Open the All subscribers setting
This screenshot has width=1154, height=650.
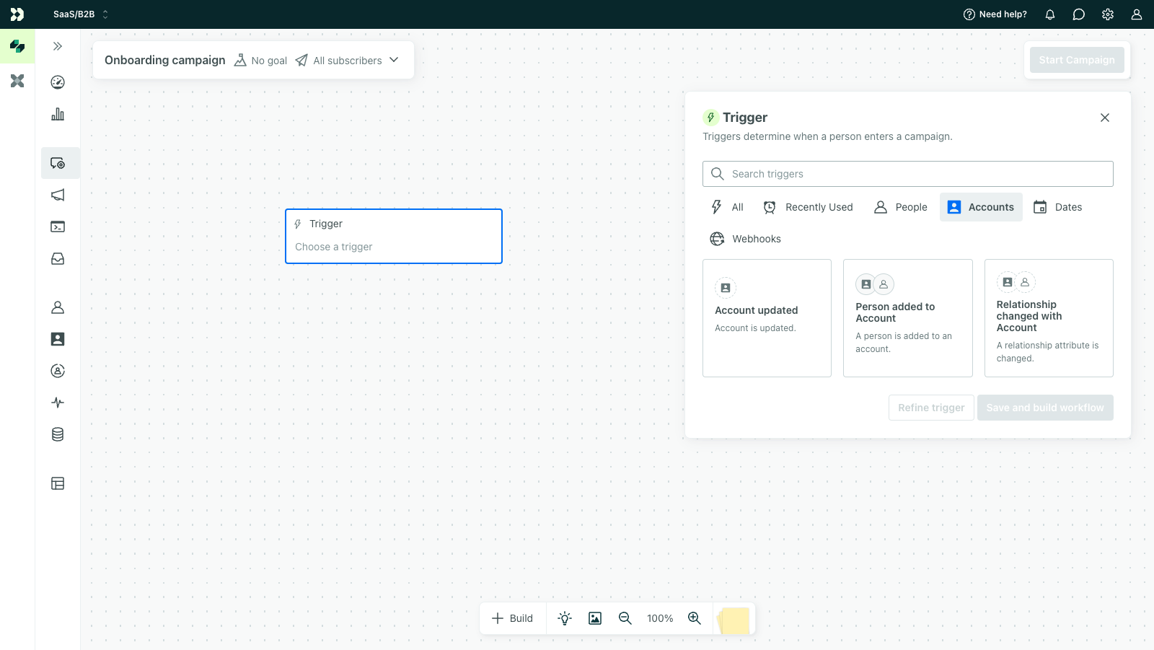[x=339, y=61]
